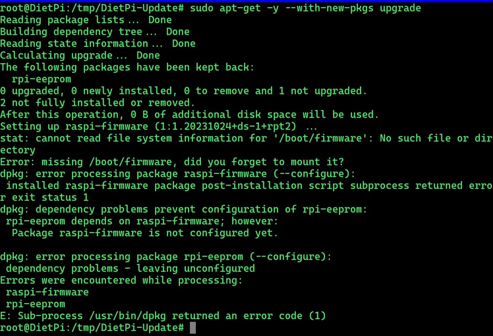Click '/usr/bin/dpkg' in the final error line
This screenshot has height=336, width=493.
pos(128,316)
